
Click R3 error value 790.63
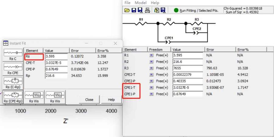(x=211, y=68)
